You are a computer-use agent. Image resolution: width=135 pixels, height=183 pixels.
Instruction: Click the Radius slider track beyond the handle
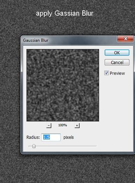66,146
